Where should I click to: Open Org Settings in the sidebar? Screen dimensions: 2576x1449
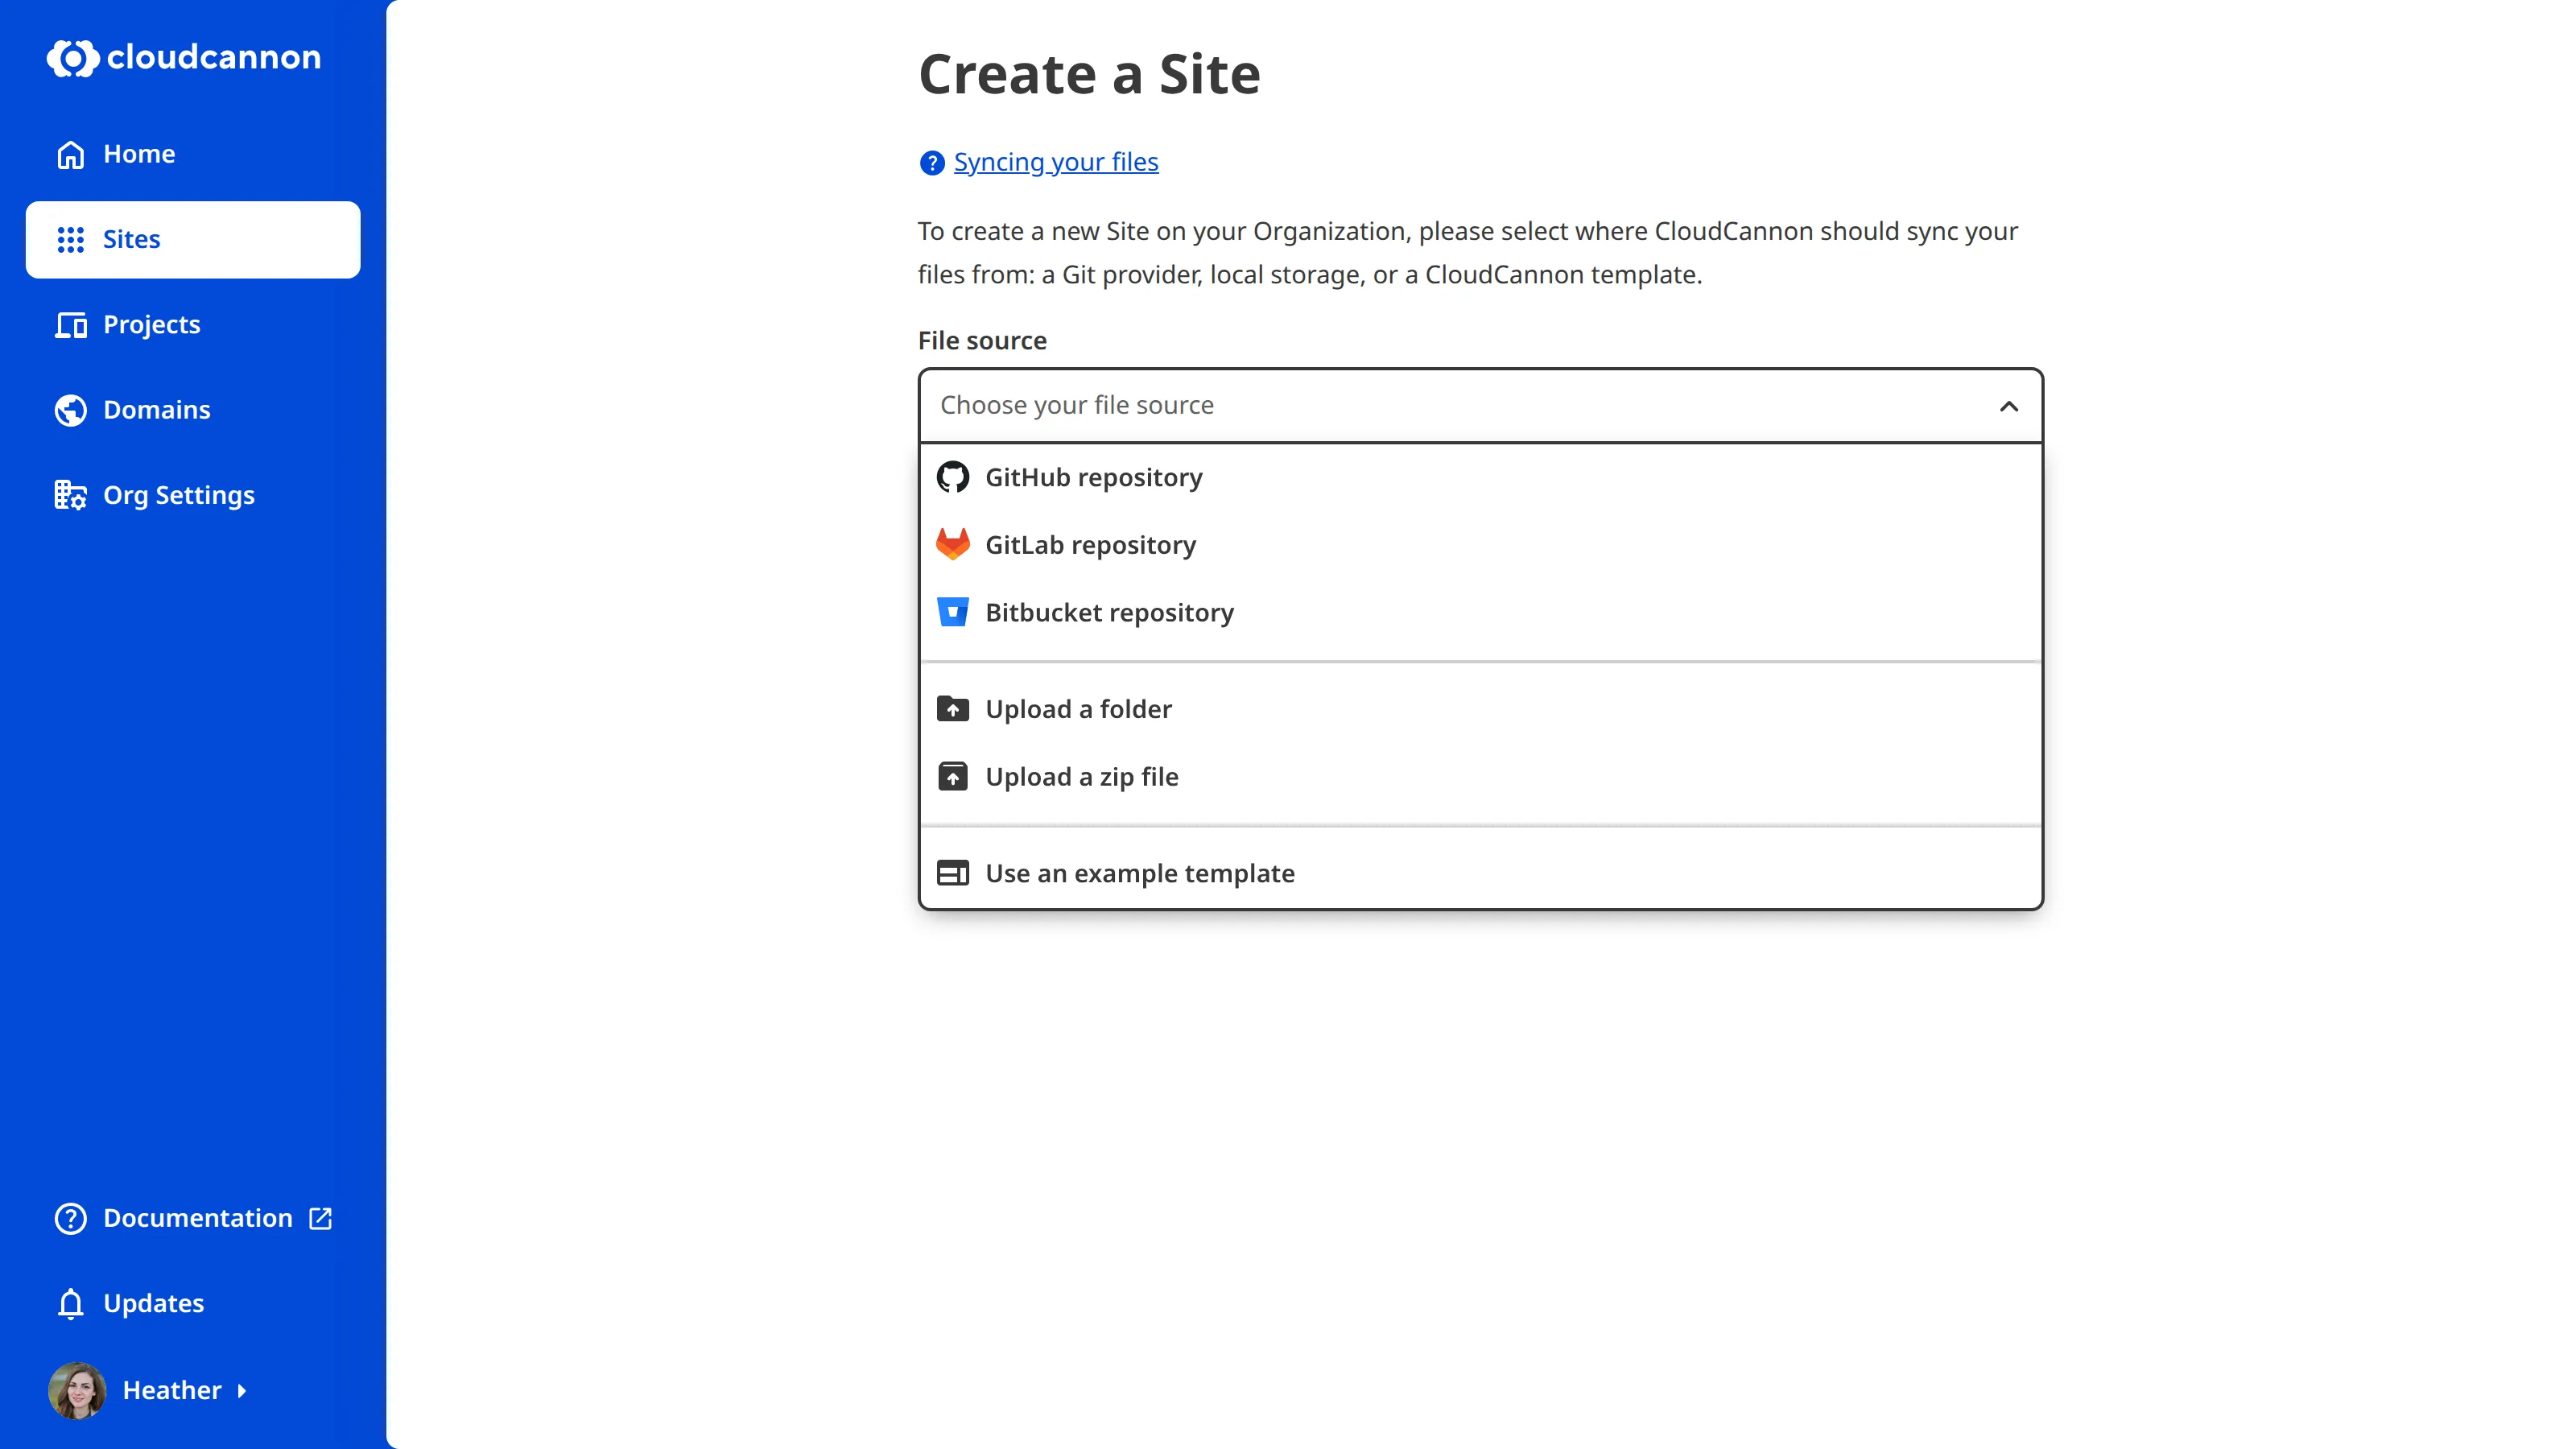192,495
